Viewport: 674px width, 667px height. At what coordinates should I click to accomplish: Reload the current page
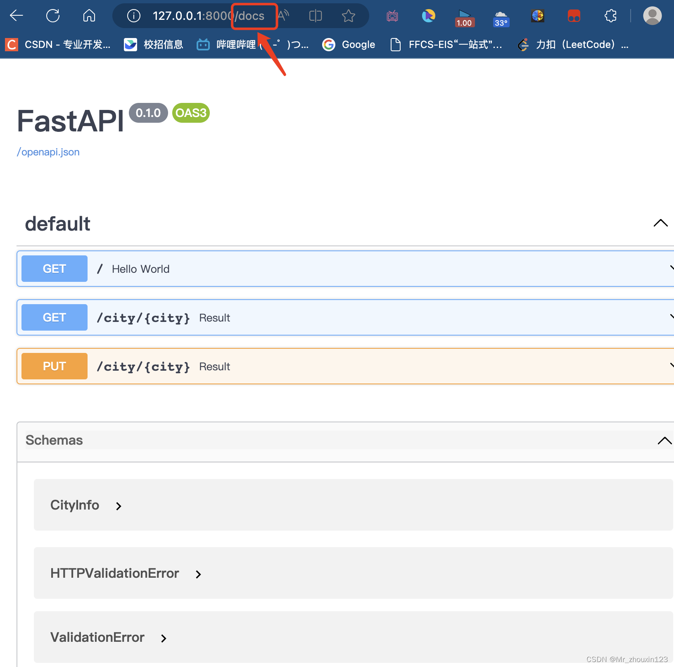(52, 15)
